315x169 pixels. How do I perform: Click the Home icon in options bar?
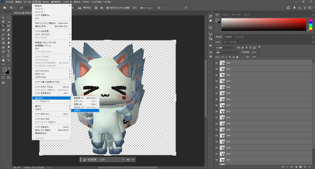[4, 8]
